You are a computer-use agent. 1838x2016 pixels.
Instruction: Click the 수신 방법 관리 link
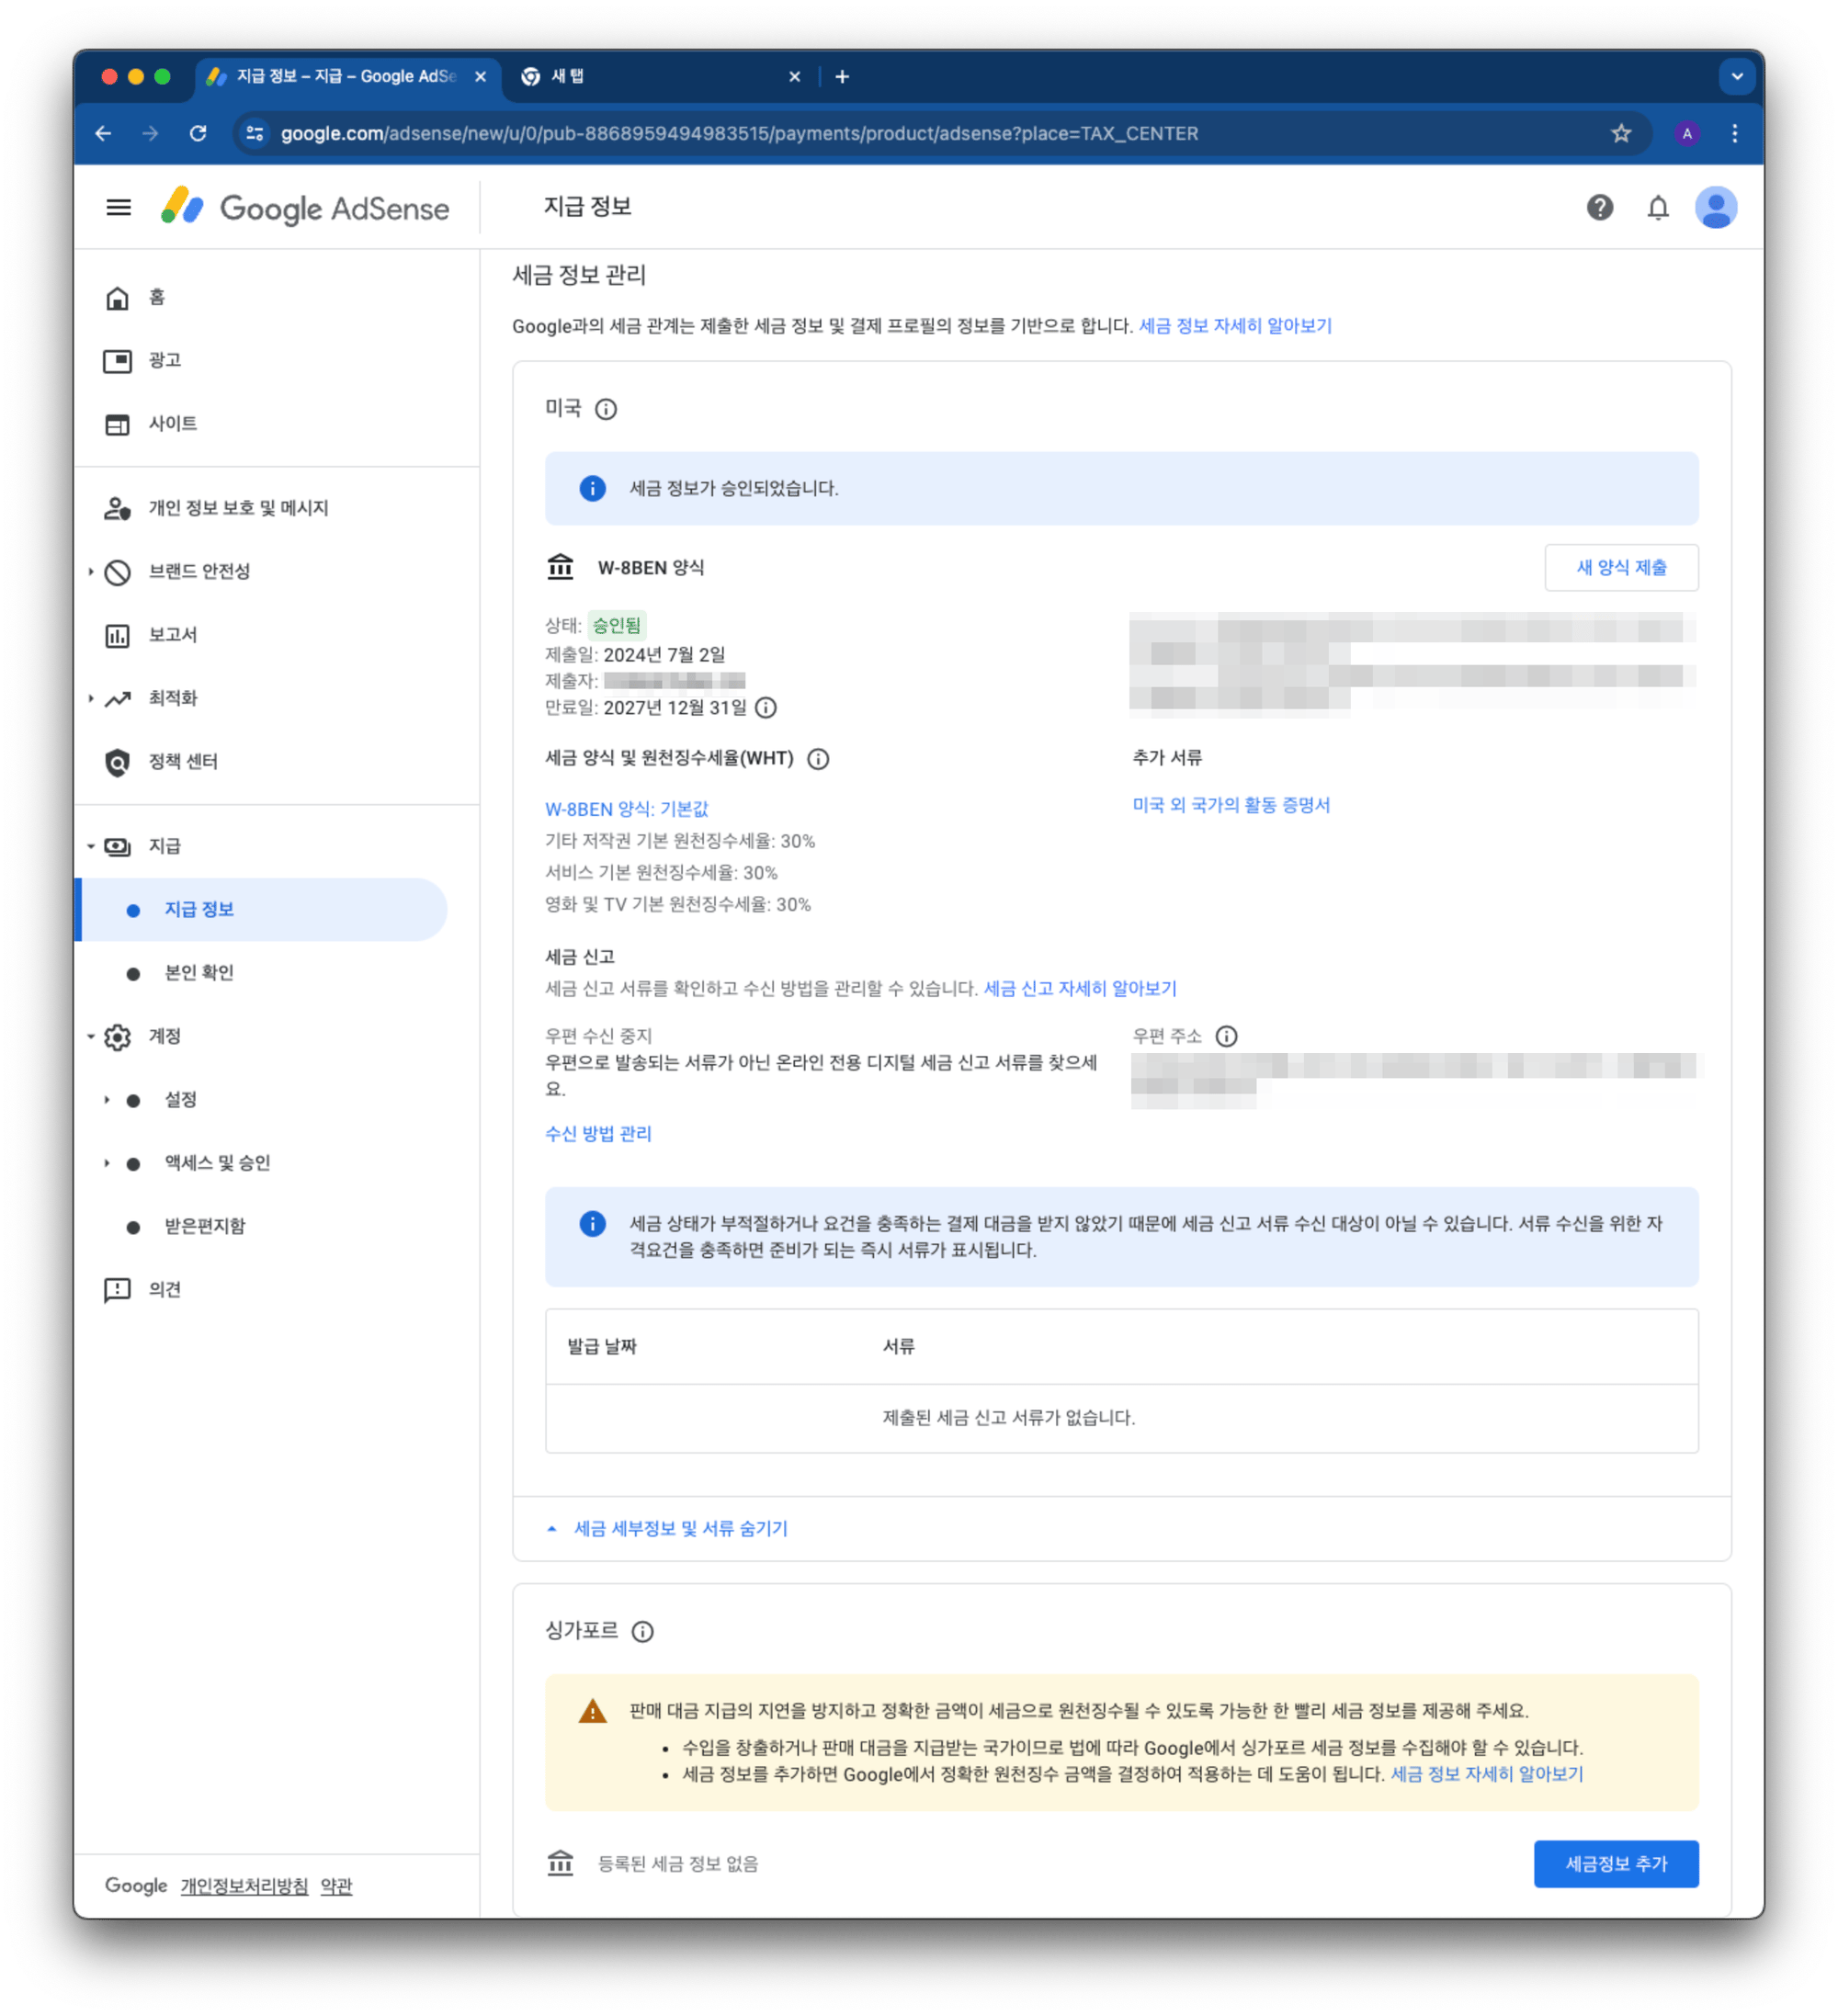coord(598,1133)
